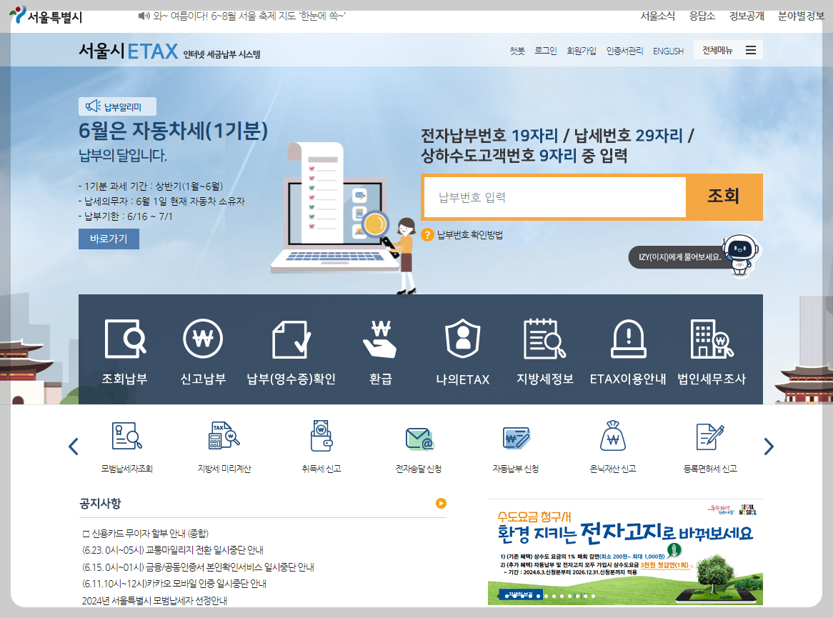The height and width of the screenshot is (618, 833).
Task: Open the 법인세무조사 building icon
Action: (712, 339)
